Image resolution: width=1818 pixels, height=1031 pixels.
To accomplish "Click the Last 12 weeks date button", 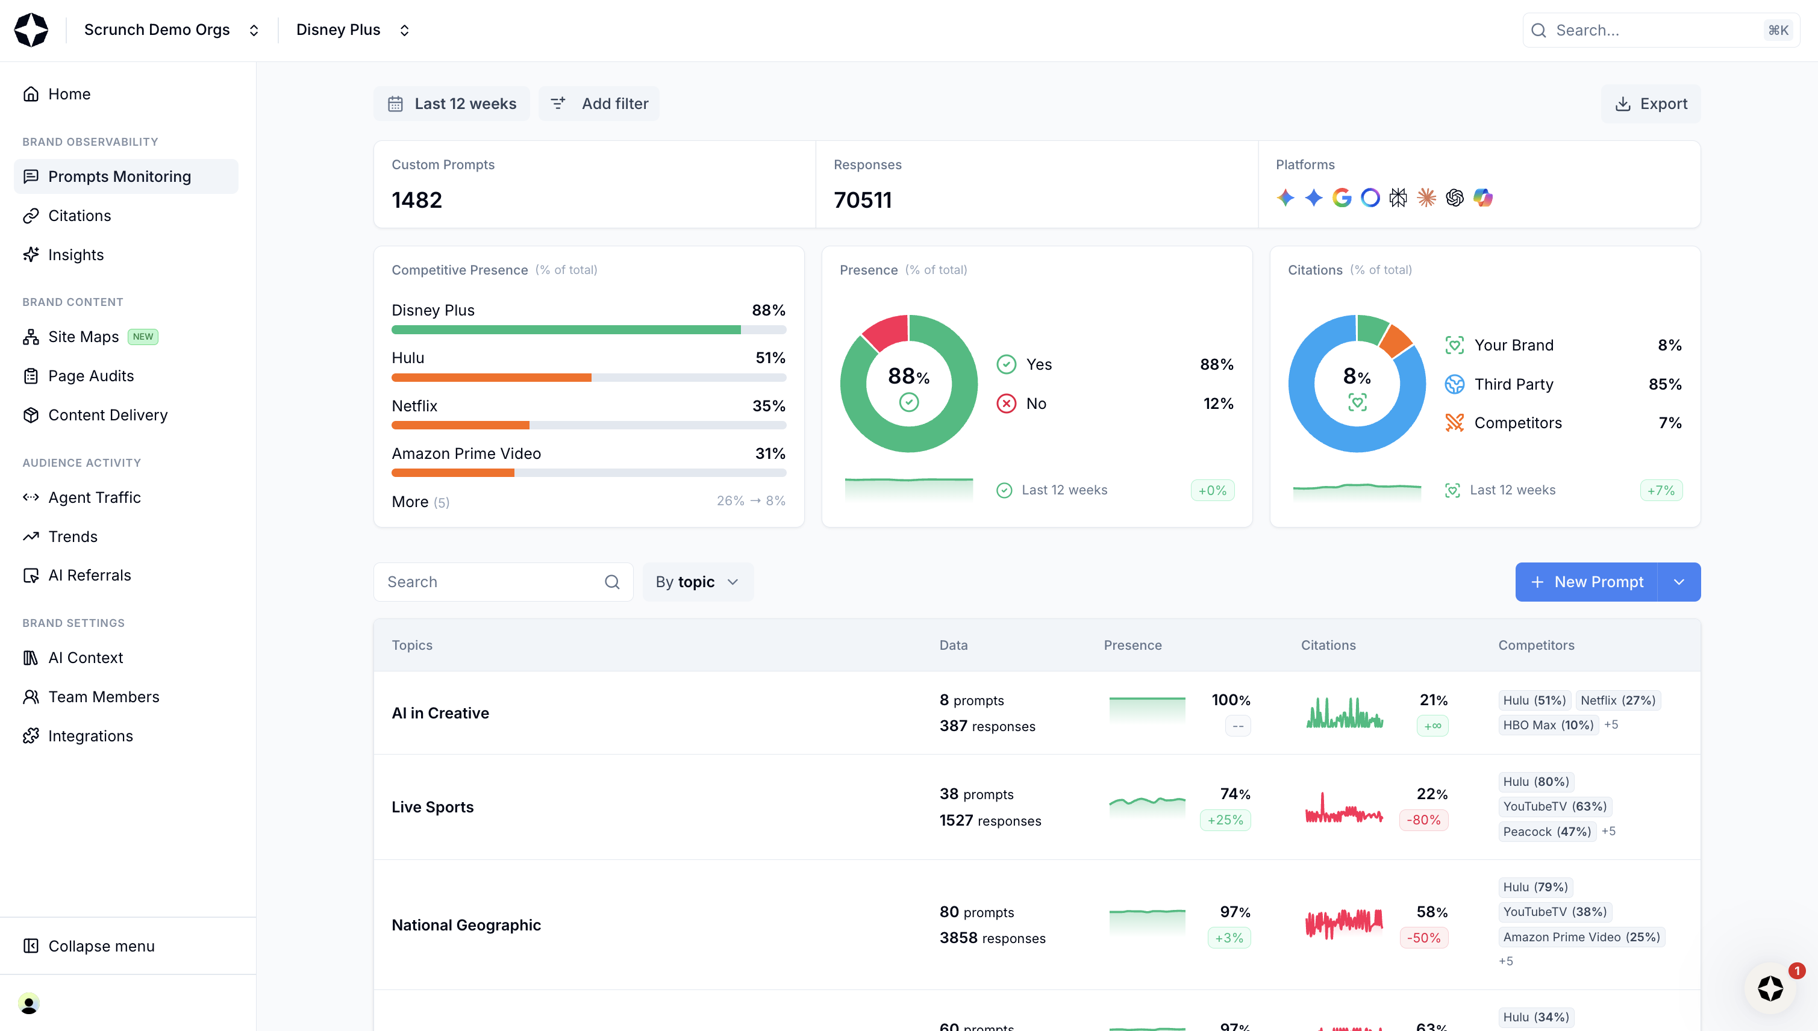I will click(452, 104).
